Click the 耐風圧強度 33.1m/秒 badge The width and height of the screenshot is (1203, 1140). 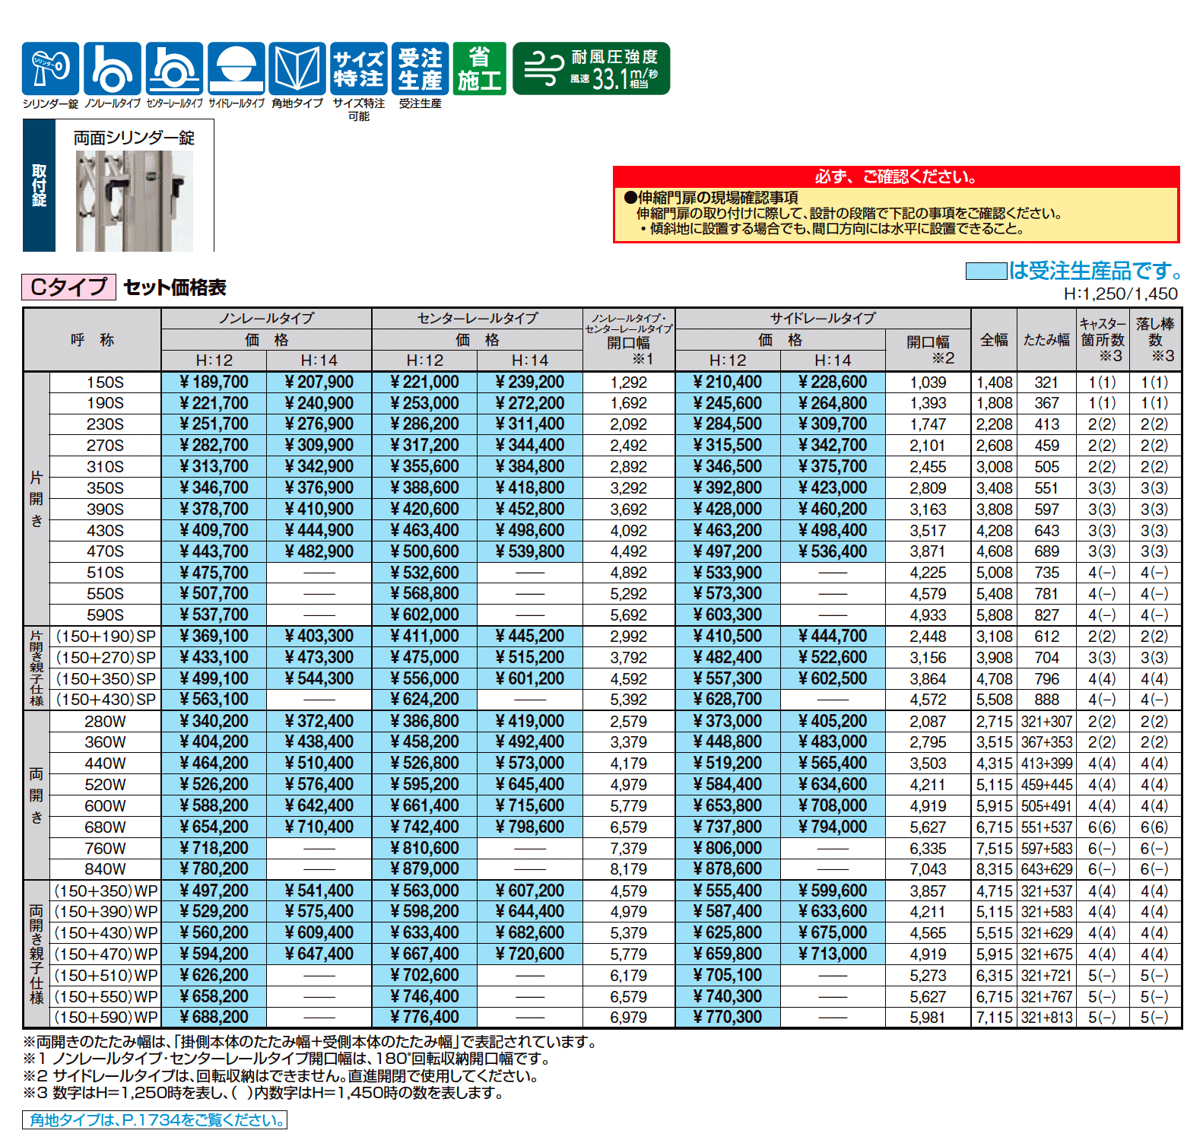click(592, 68)
